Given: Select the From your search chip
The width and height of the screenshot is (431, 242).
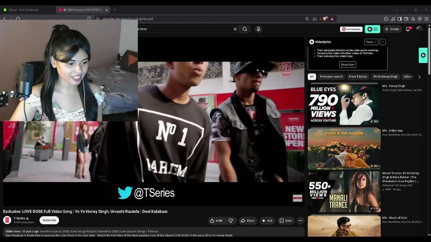Looking at the screenshot, I should pos(331,77).
